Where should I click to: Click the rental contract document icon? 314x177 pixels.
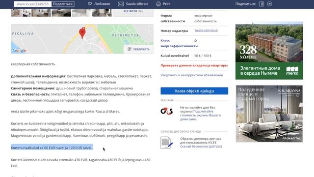pyautogui.click(x=166, y=143)
